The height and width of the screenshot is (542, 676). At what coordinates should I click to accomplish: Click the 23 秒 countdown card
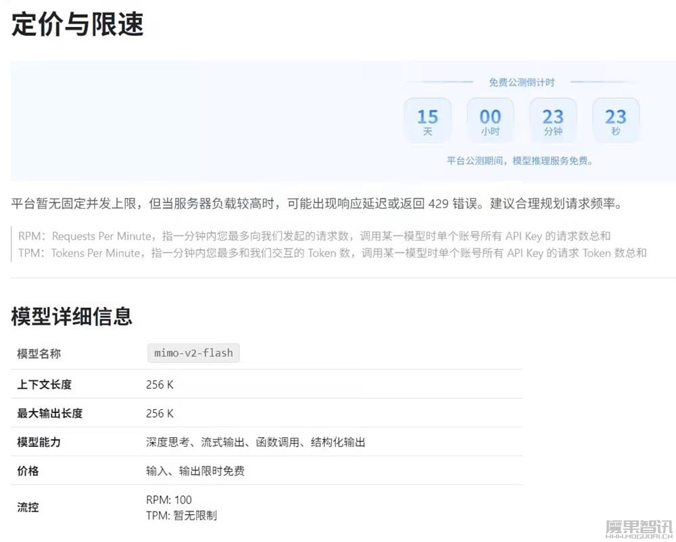pos(615,119)
